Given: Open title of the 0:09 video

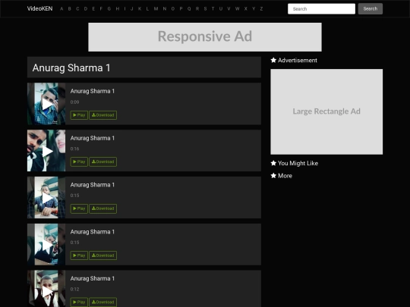Looking at the screenshot, I should click(x=93, y=91).
